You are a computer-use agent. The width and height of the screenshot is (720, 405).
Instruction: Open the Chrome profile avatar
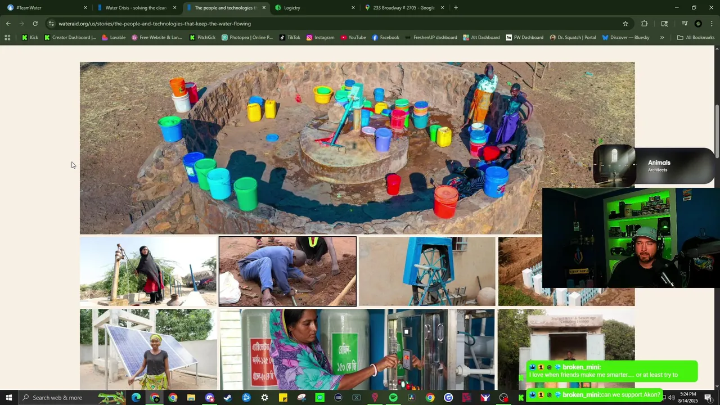tap(698, 24)
